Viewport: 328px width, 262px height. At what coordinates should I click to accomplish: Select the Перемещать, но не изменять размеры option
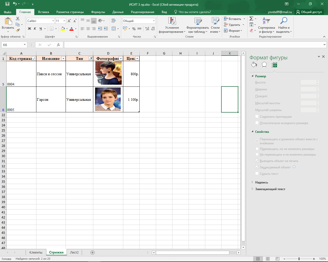point(257,149)
